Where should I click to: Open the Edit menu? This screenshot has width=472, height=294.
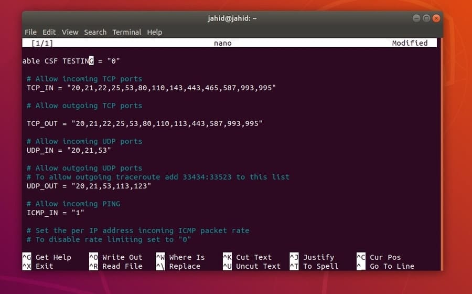49,32
